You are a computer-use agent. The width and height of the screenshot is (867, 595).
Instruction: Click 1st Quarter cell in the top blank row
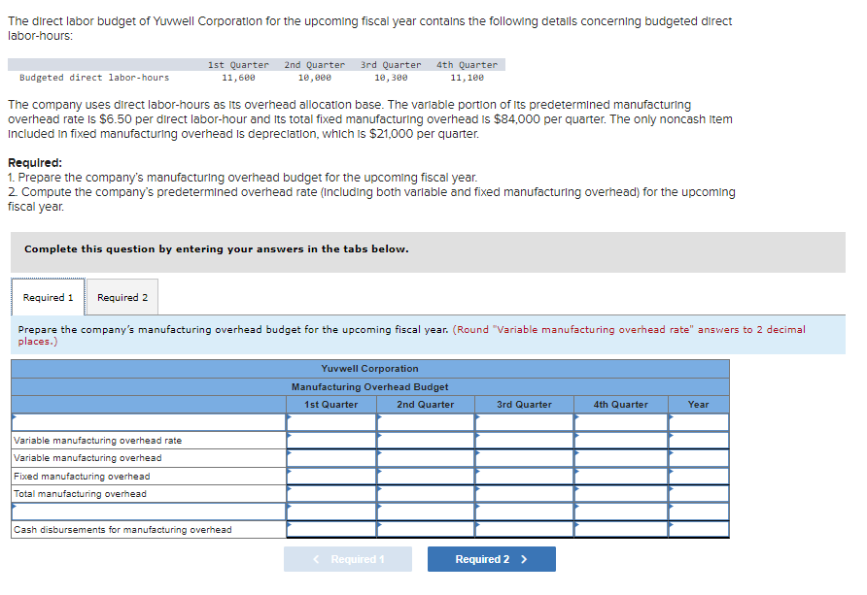pos(331,422)
